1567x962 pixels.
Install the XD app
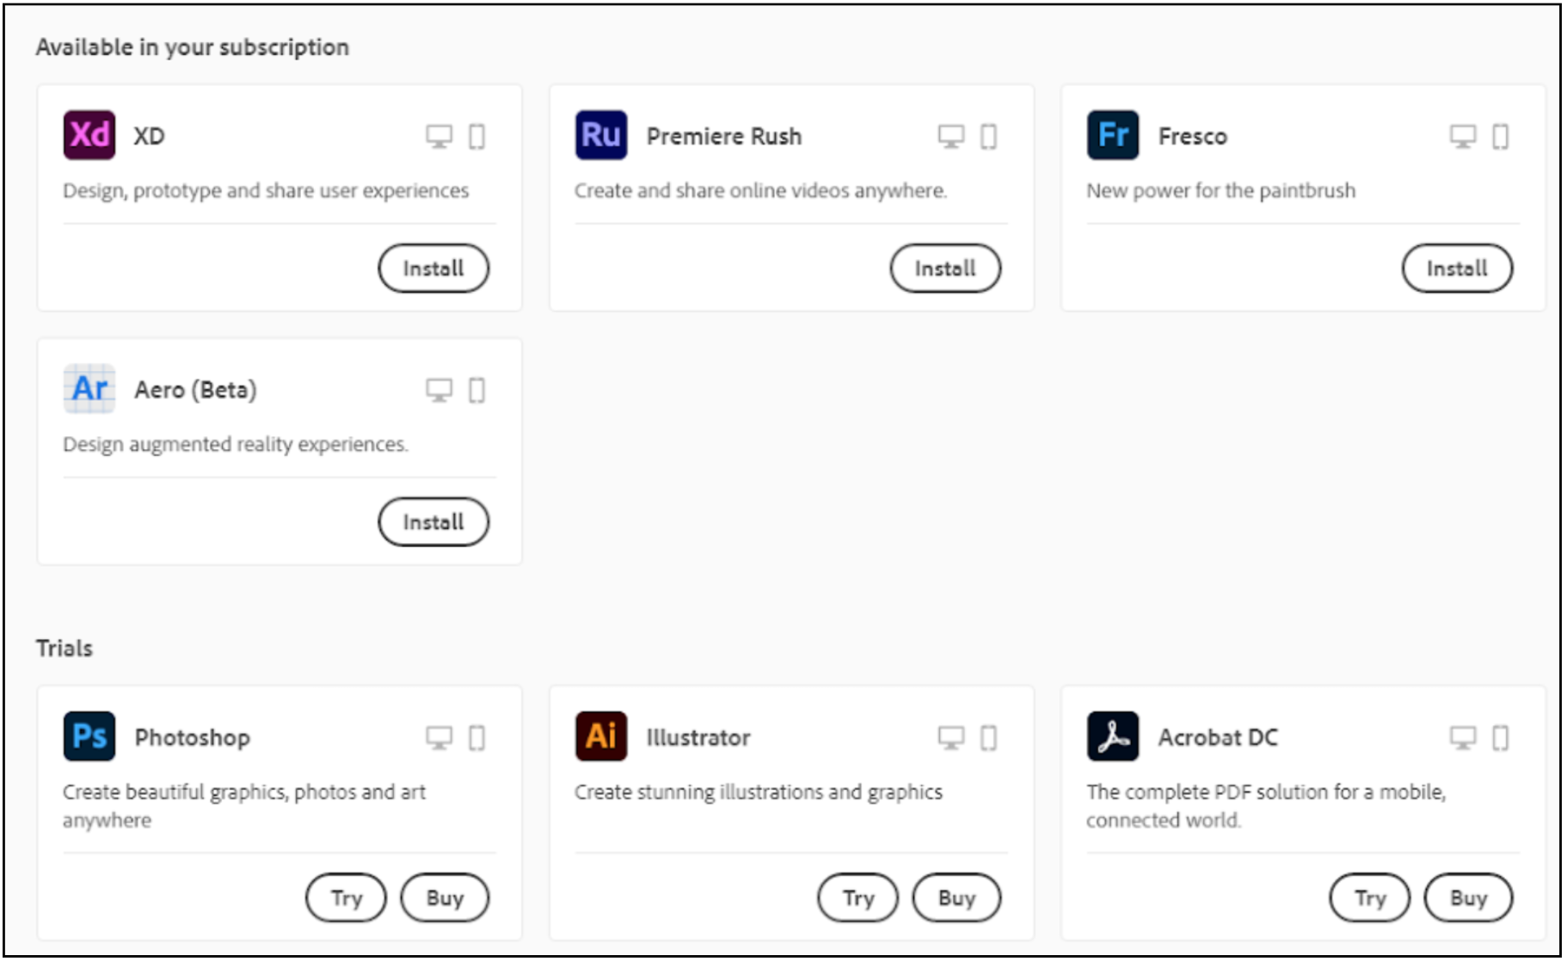coord(433,268)
